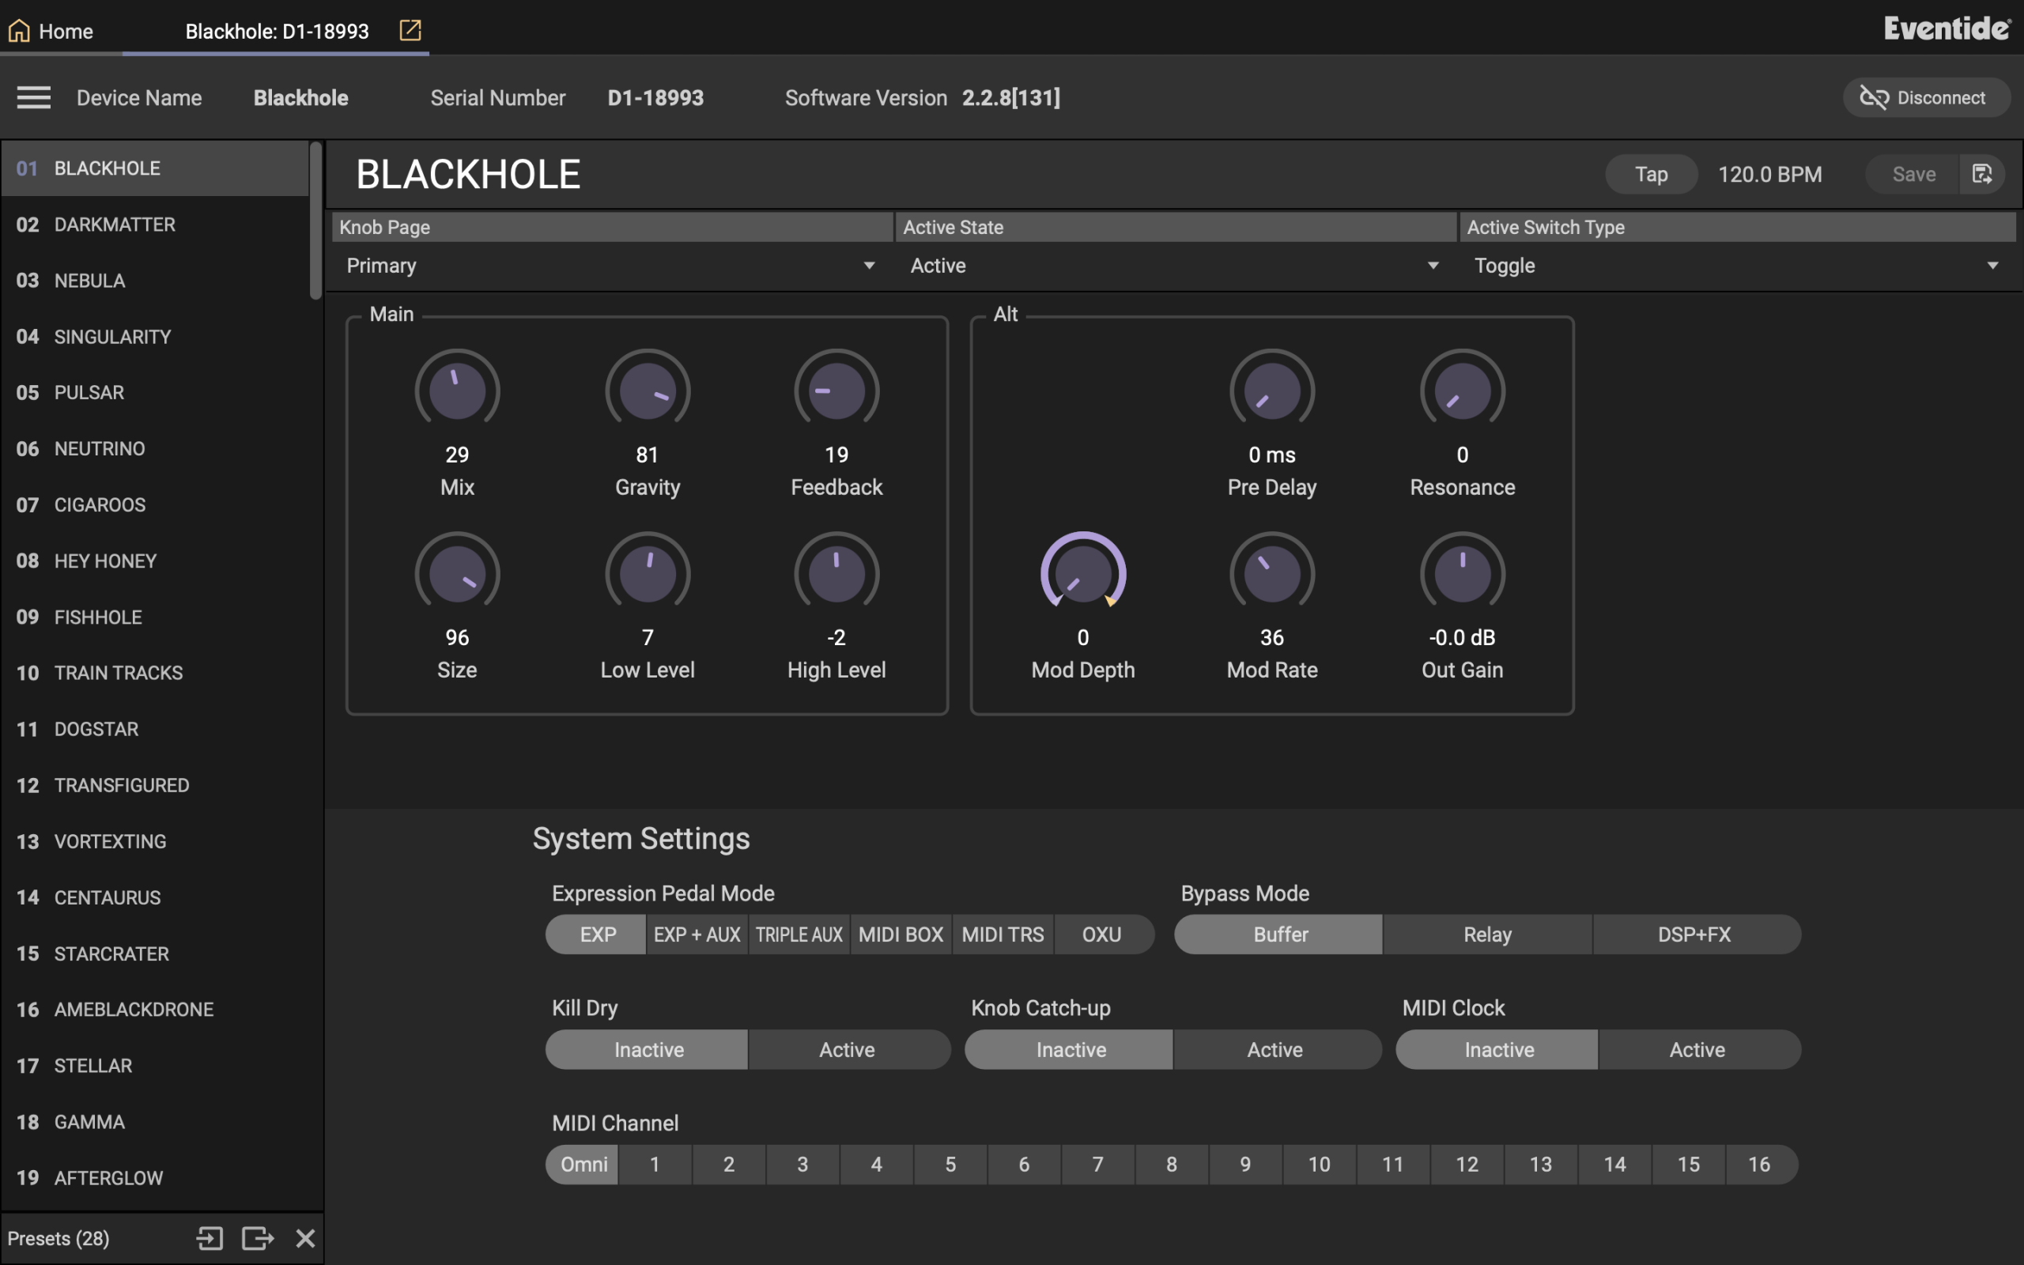Click the BLACKHOLE preset name title

click(467, 174)
